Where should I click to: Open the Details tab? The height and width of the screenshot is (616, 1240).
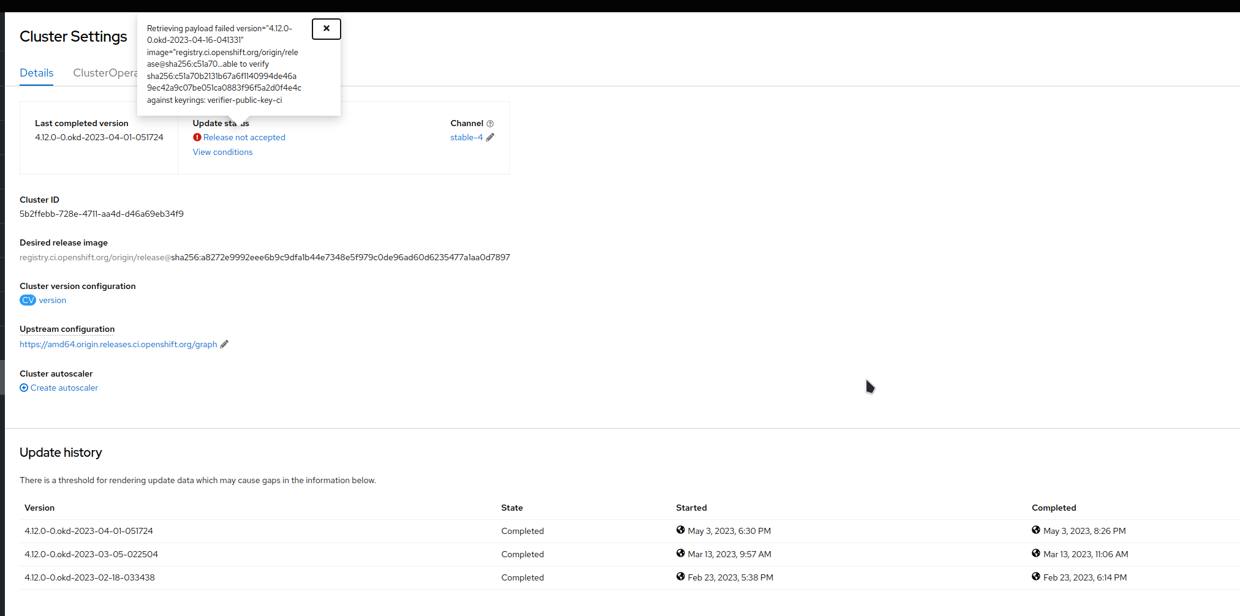click(37, 73)
